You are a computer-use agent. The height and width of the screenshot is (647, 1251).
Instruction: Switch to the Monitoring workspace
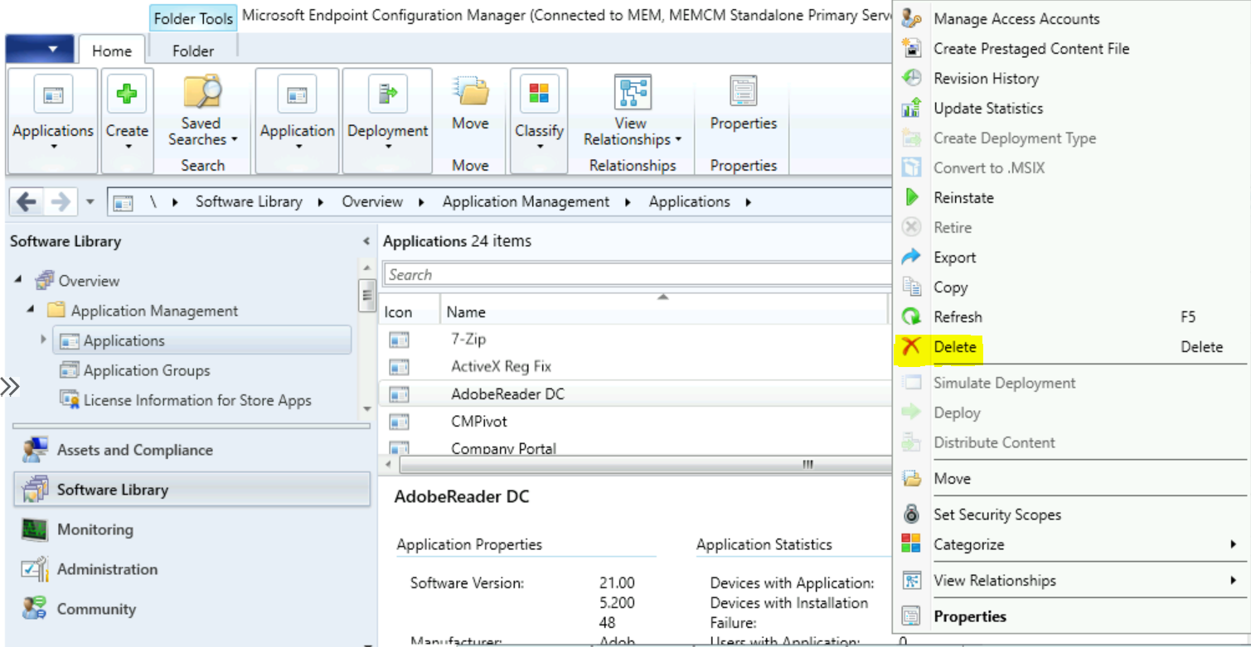click(95, 529)
